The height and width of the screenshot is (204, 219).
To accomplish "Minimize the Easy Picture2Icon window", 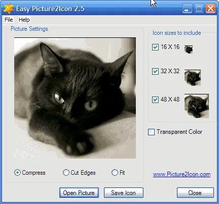I will click(187, 9).
